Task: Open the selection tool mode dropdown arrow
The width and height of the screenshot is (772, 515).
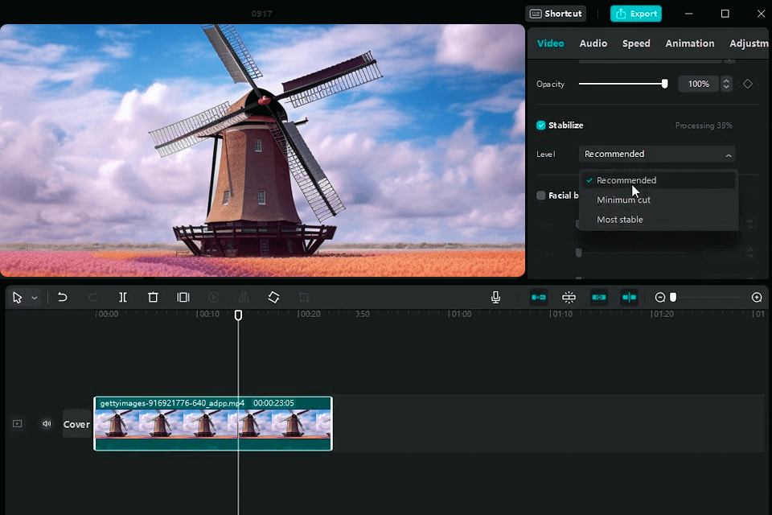Action: [x=35, y=298]
